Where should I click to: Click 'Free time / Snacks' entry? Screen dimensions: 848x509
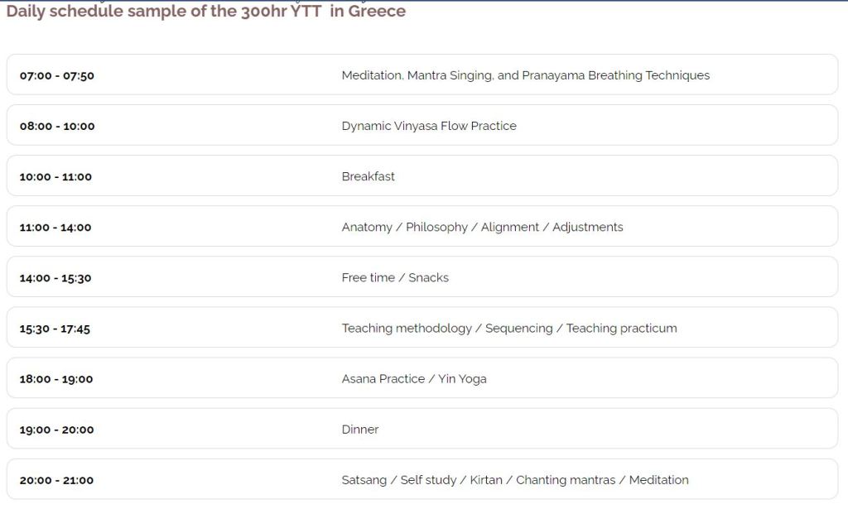395,277
